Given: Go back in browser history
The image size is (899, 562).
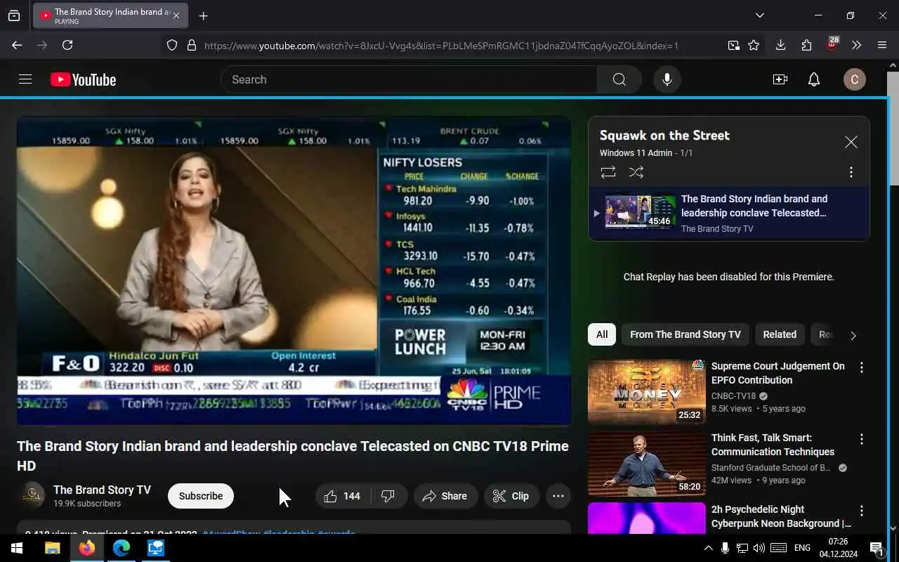Looking at the screenshot, I should coord(17,45).
